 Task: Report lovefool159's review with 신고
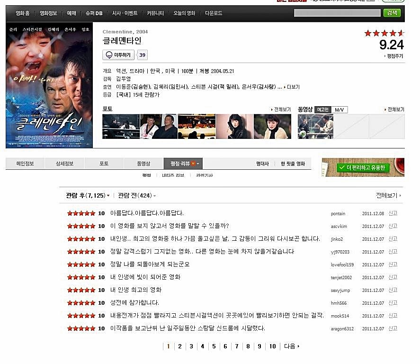(393, 264)
